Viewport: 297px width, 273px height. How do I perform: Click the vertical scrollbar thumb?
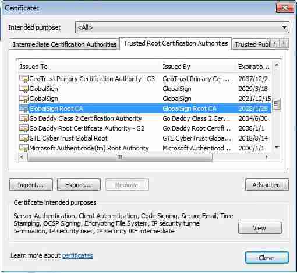coord(277,104)
